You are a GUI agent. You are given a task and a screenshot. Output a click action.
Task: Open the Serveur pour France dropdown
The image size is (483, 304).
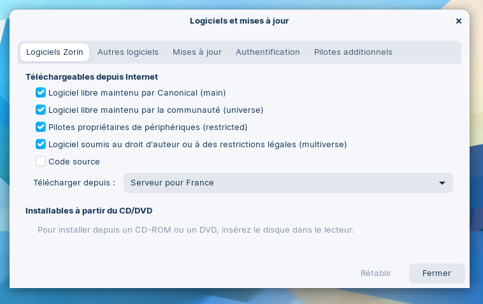click(x=287, y=183)
